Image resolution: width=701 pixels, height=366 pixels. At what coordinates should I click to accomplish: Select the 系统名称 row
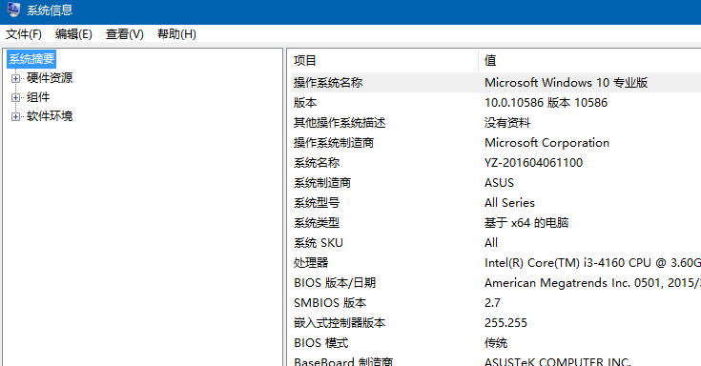point(496,163)
